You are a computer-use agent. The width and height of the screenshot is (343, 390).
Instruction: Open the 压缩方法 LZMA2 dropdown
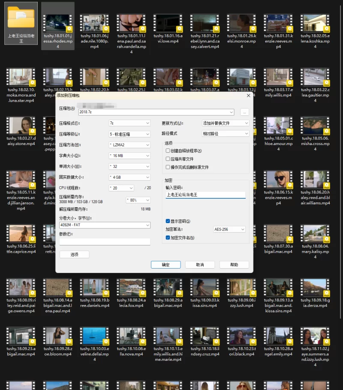coord(129,145)
